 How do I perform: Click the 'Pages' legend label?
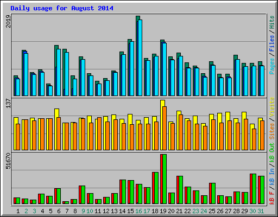(272, 66)
